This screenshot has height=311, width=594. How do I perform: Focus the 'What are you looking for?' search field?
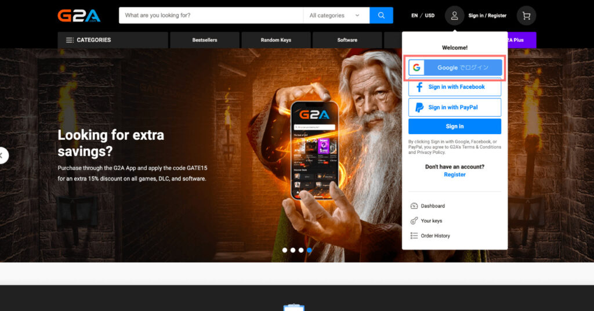click(211, 16)
